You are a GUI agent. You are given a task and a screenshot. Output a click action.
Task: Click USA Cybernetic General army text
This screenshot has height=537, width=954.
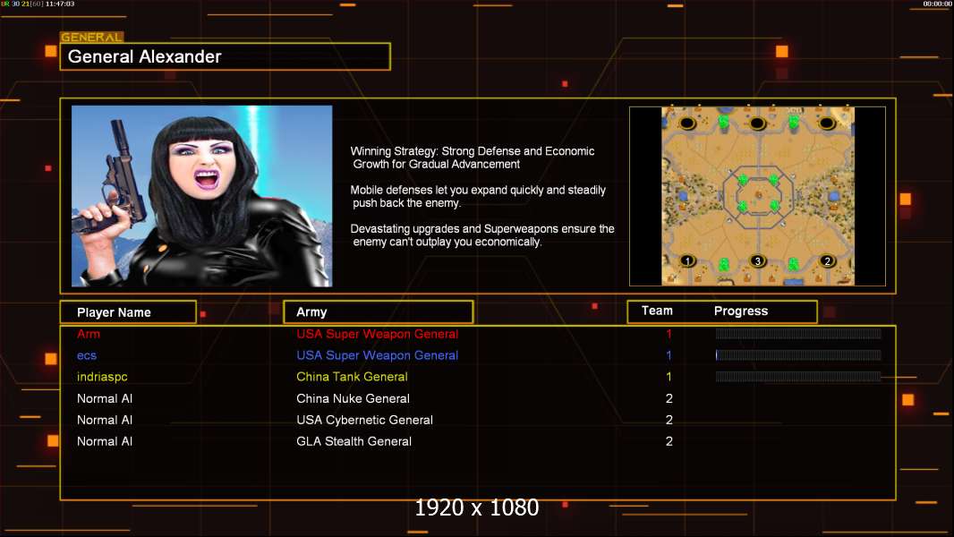click(364, 421)
